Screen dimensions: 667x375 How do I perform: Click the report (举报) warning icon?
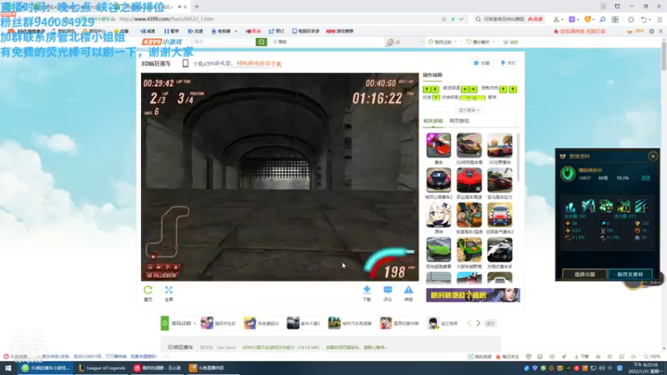coord(409,290)
